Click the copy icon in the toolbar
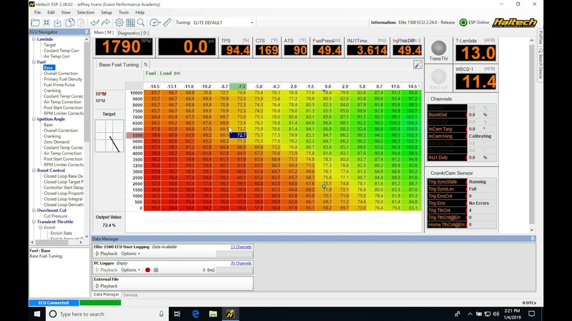The image size is (572, 321). click(x=69, y=22)
